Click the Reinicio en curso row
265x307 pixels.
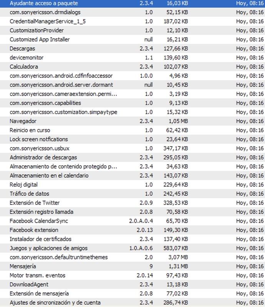point(132,130)
